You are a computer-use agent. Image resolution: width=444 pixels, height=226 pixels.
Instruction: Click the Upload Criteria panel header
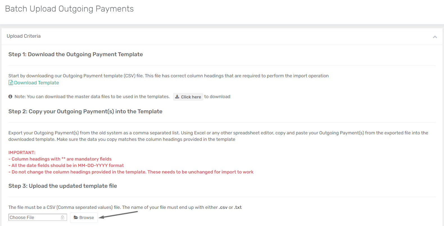tap(222, 36)
